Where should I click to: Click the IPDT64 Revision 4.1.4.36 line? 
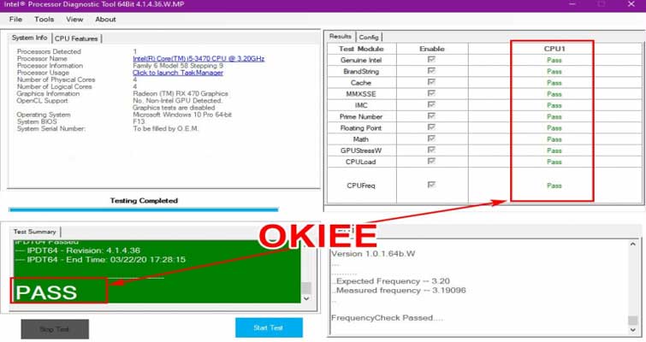pos(78,251)
